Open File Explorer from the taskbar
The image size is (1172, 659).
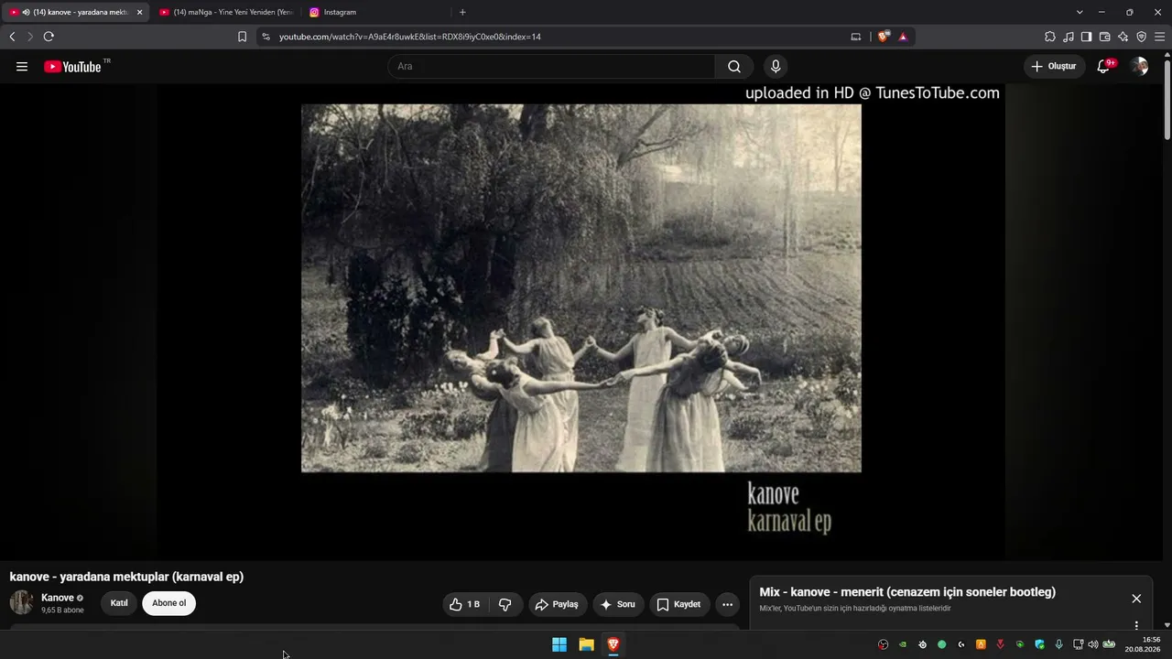[586, 644]
